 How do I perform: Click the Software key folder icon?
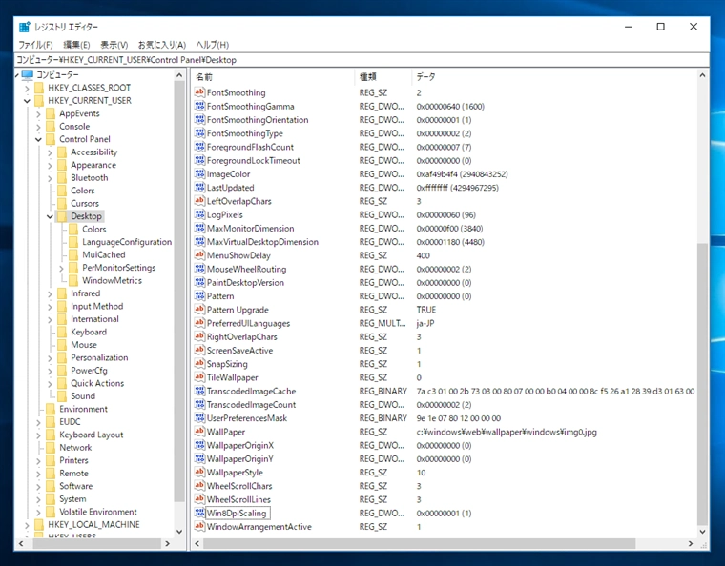(51, 486)
